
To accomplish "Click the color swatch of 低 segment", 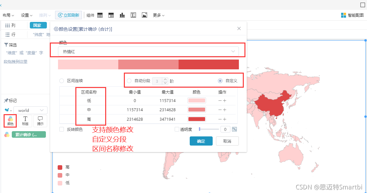I will tap(196, 101).
